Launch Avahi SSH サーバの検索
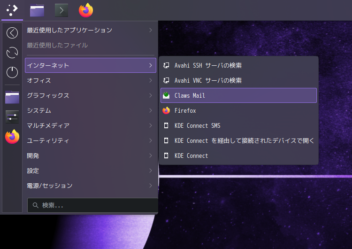This screenshot has width=352, height=249. pyautogui.click(x=238, y=65)
